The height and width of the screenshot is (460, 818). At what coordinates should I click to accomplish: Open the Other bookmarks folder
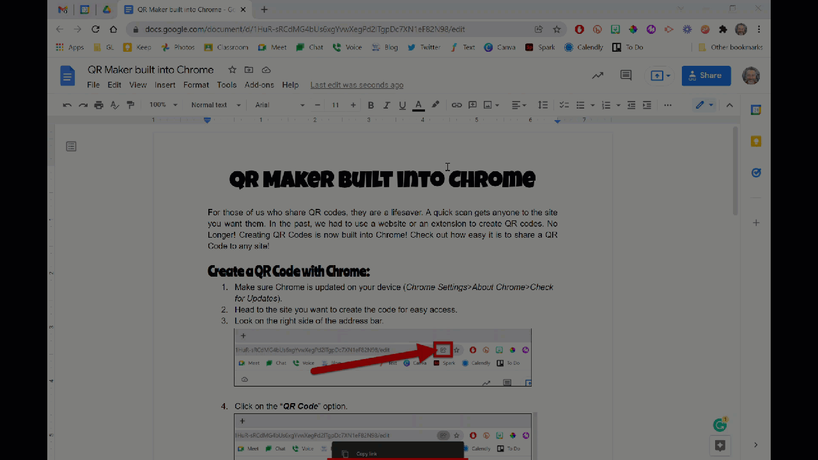(730, 47)
